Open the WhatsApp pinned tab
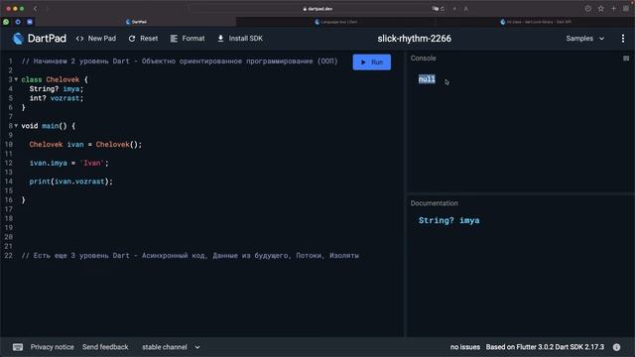 (x=6, y=22)
